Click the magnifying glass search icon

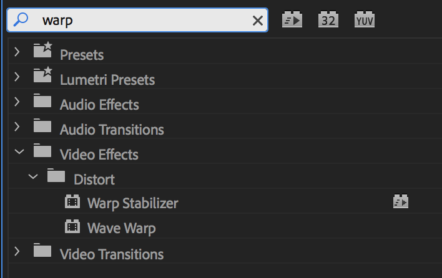21,20
